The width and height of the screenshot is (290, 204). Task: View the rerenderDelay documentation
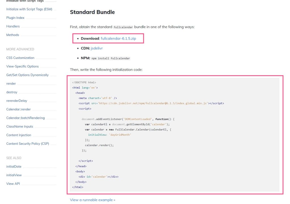16,101
